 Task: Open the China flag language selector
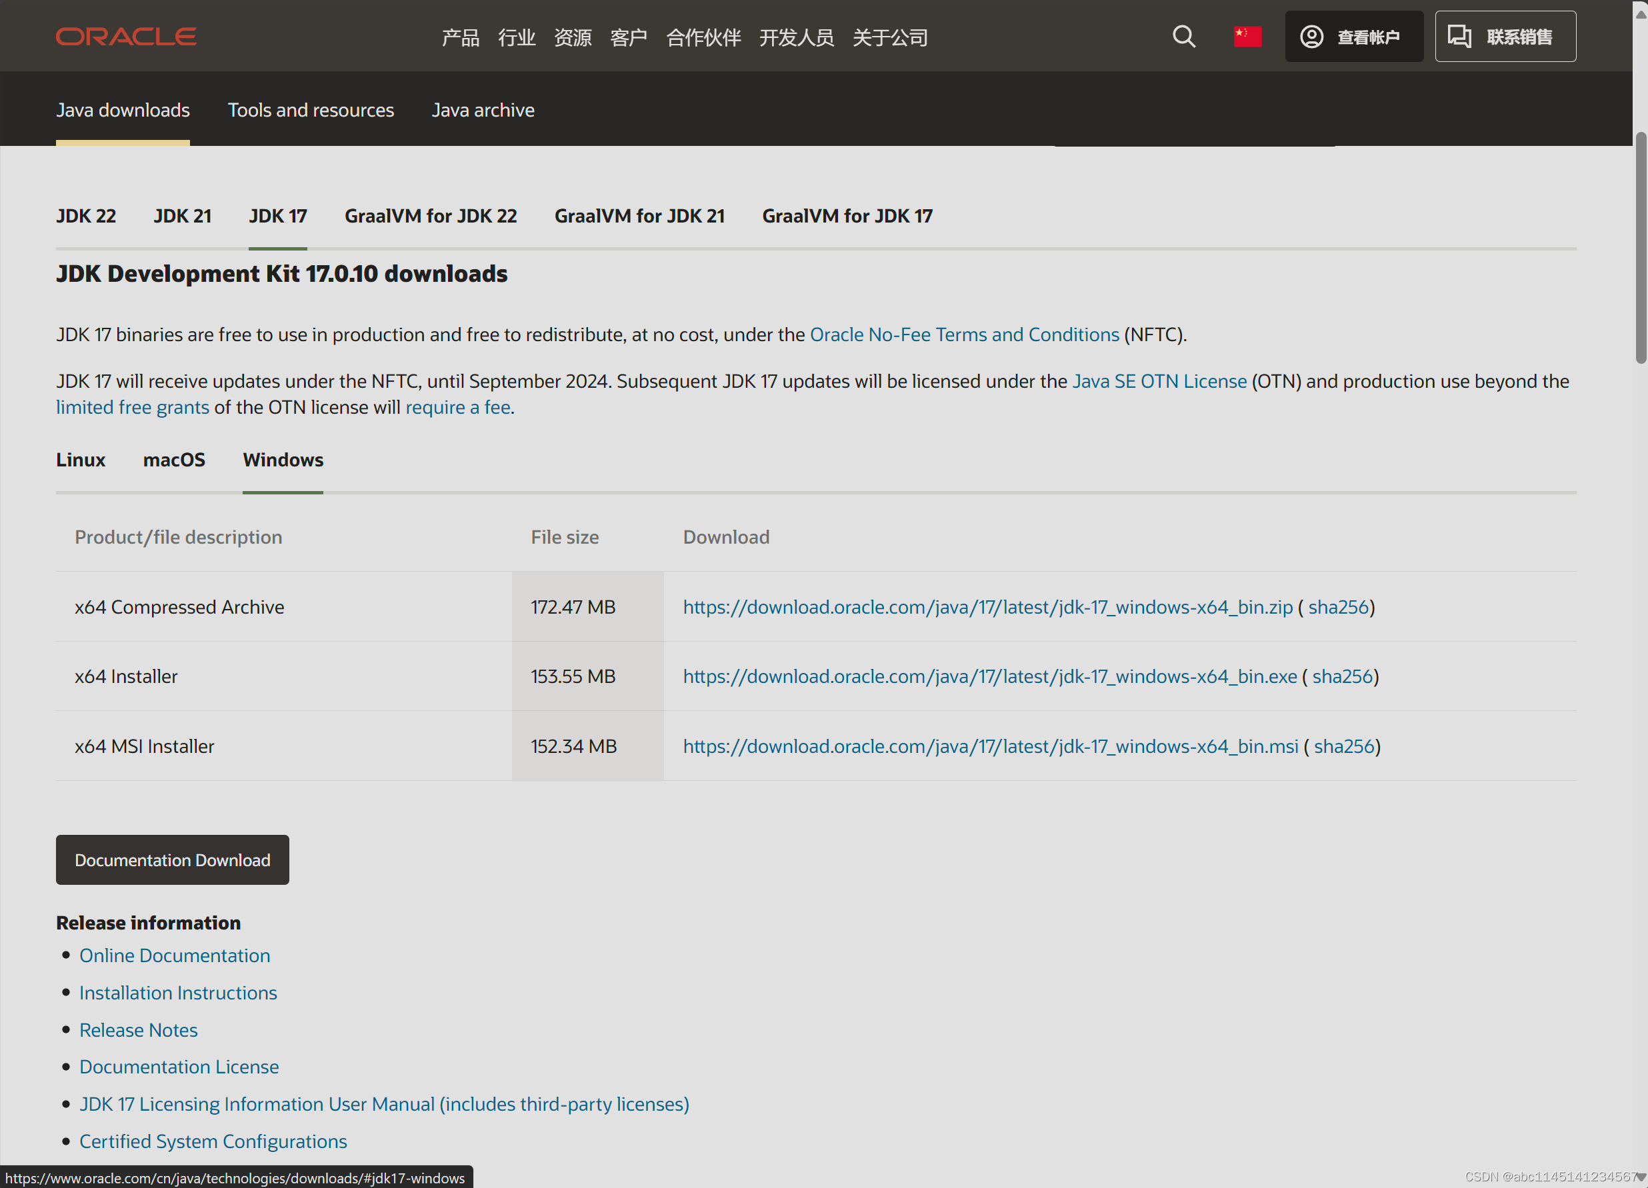click(1247, 35)
